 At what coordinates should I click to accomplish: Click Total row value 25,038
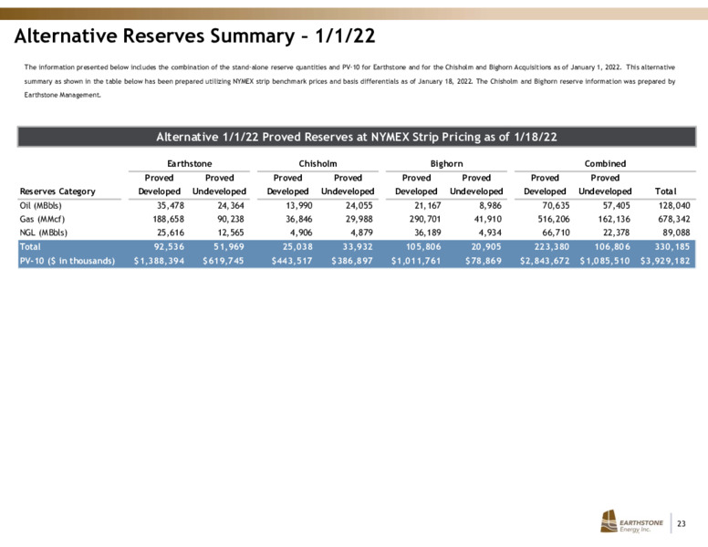tap(297, 247)
